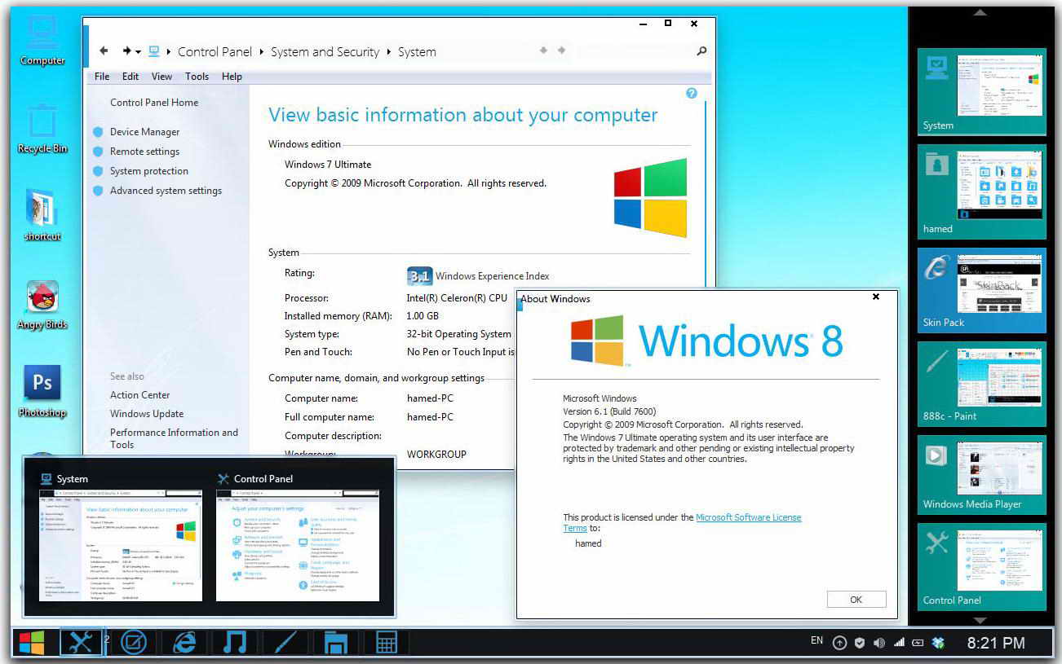Open the View menu
This screenshot has width=1062, height=664.
162,77
